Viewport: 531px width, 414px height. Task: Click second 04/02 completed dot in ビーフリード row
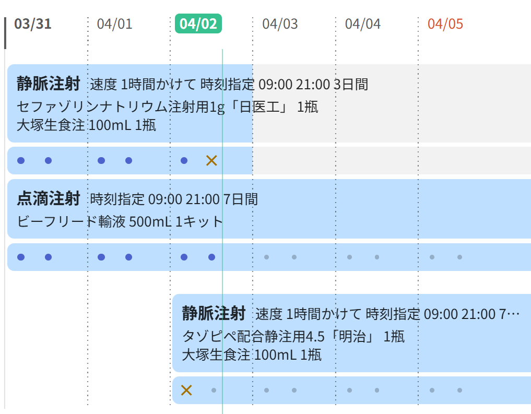coord(211,257)
